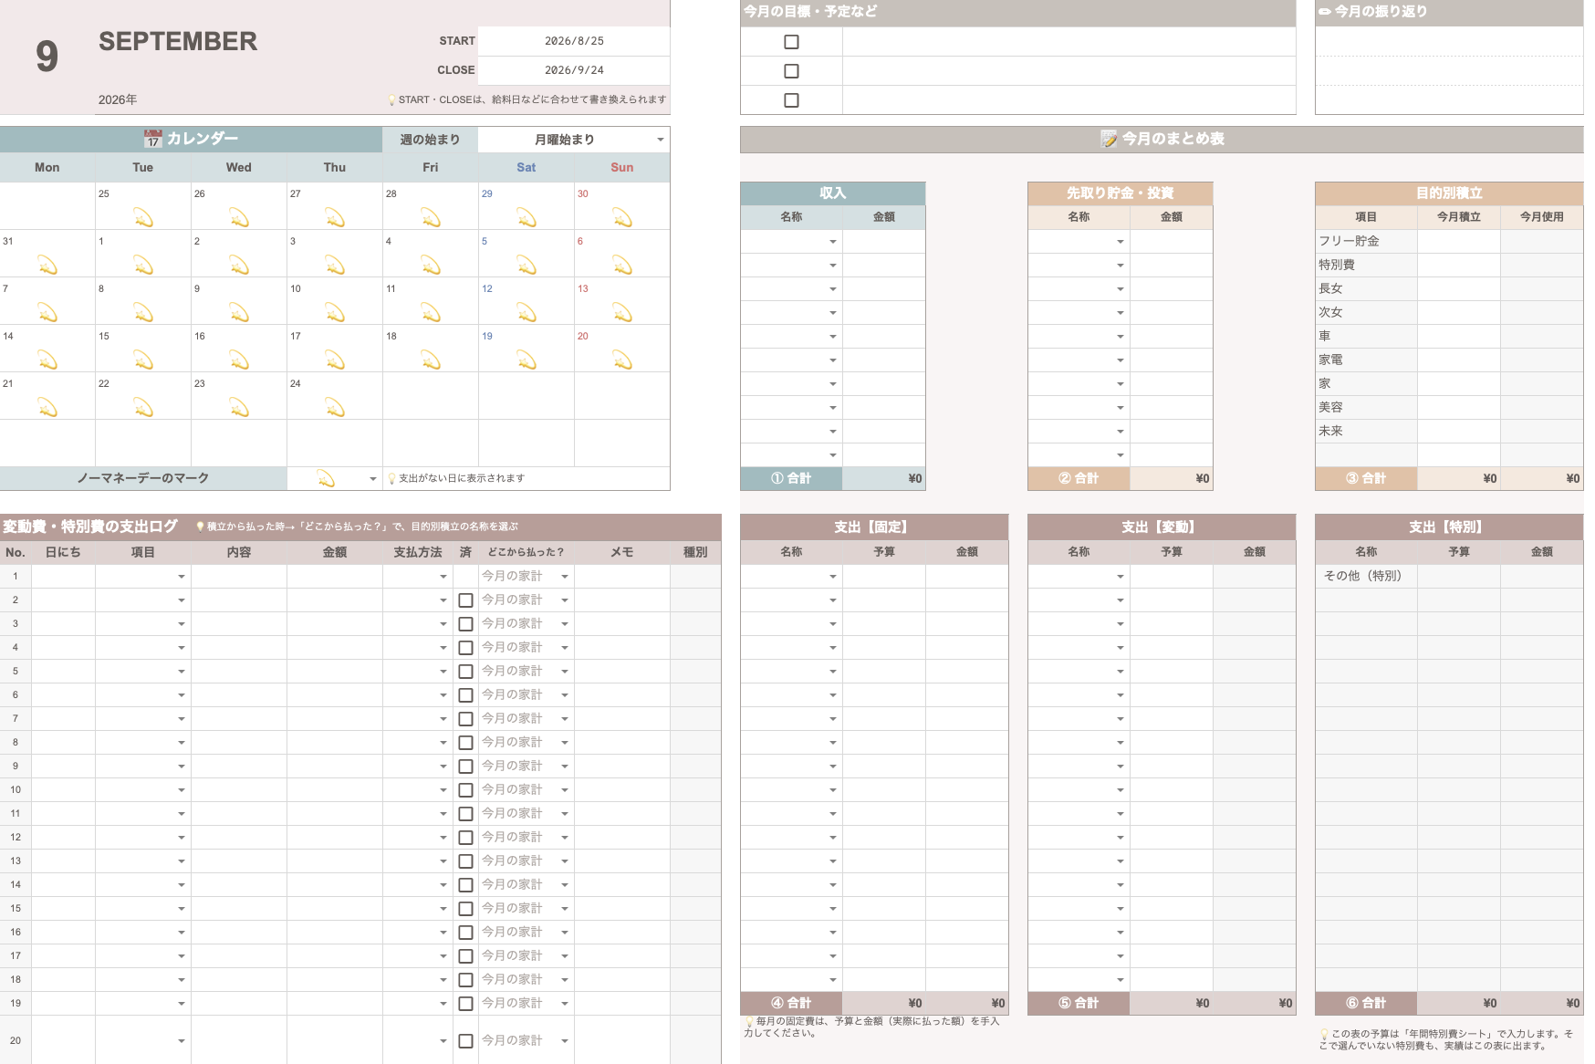Click the 家電 savings row label

coord(1330,360)
